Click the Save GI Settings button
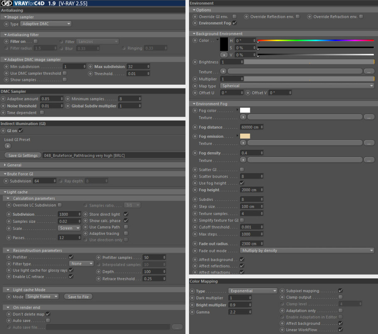The height and width of the screenshot is (334, 378). pos(23,156)
